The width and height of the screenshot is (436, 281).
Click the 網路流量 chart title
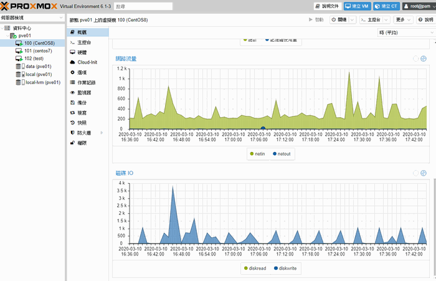click(x=126, y=59)
